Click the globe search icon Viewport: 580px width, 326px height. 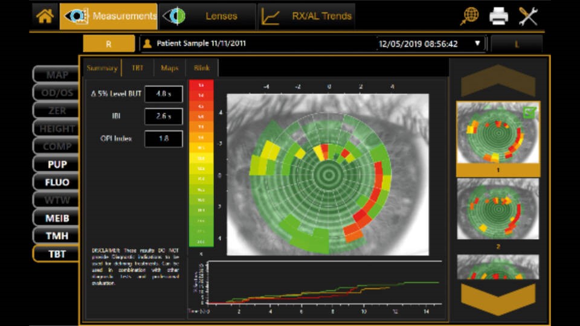[469, 16]
